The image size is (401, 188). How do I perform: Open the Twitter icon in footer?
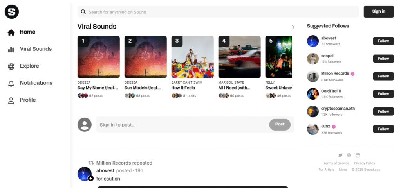tap(340, 155)
